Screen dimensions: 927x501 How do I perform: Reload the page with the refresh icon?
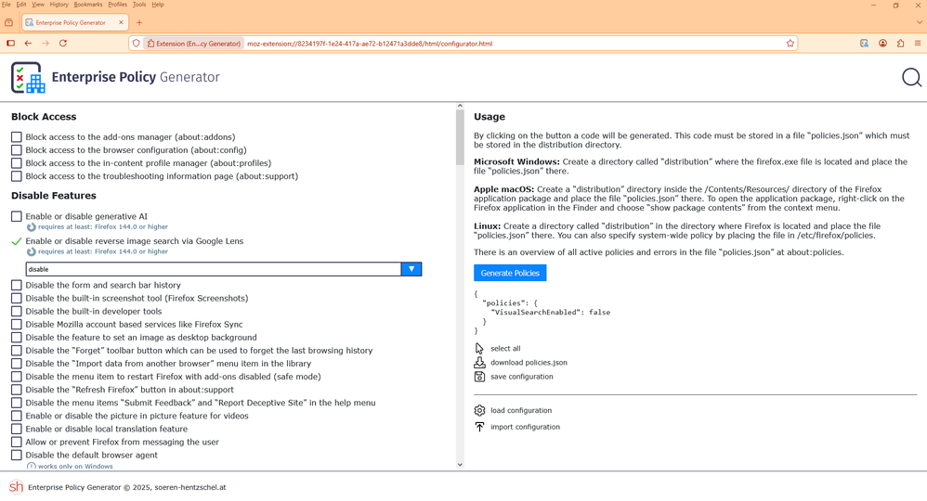click(x=63, y=44)
